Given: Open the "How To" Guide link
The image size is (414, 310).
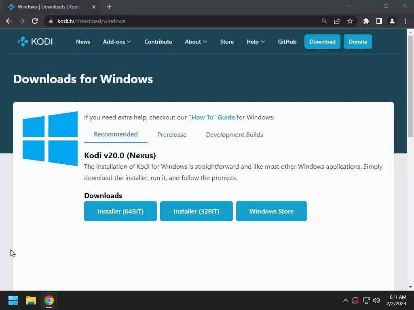Looking at the screenshot, I should tap(212, 117).
